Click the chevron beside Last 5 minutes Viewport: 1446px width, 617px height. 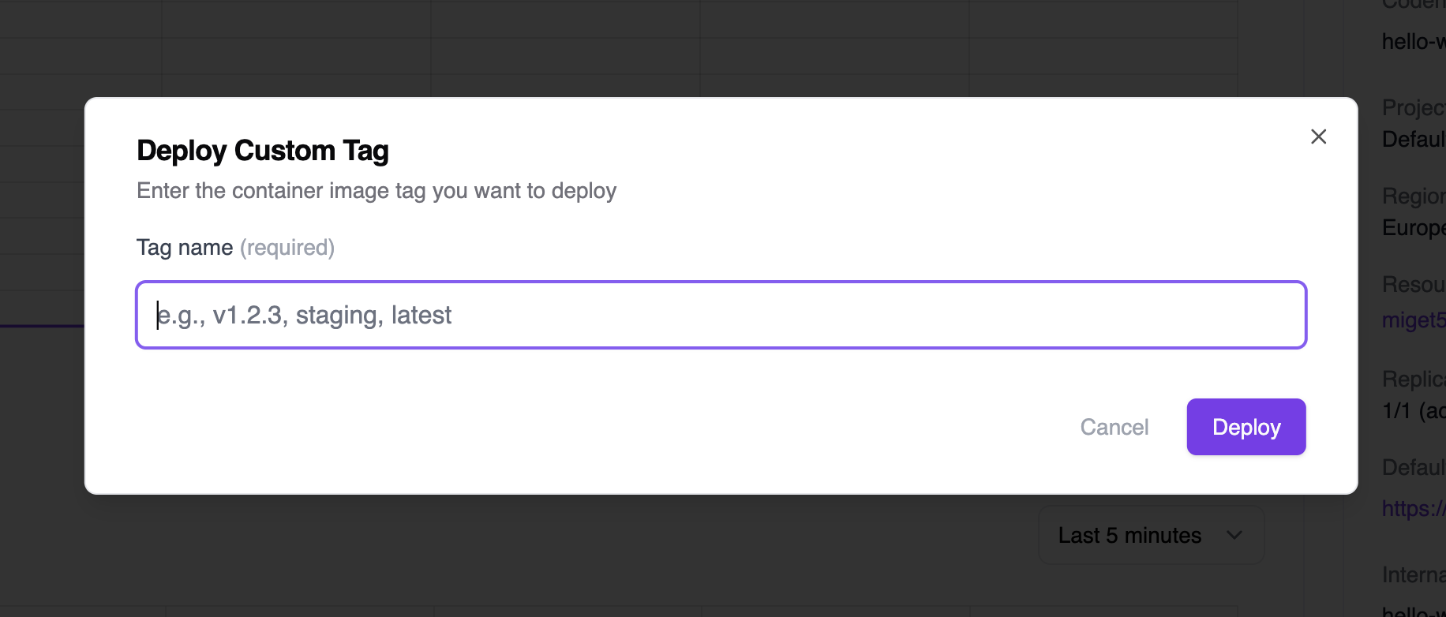click(x=1235, y=535)
